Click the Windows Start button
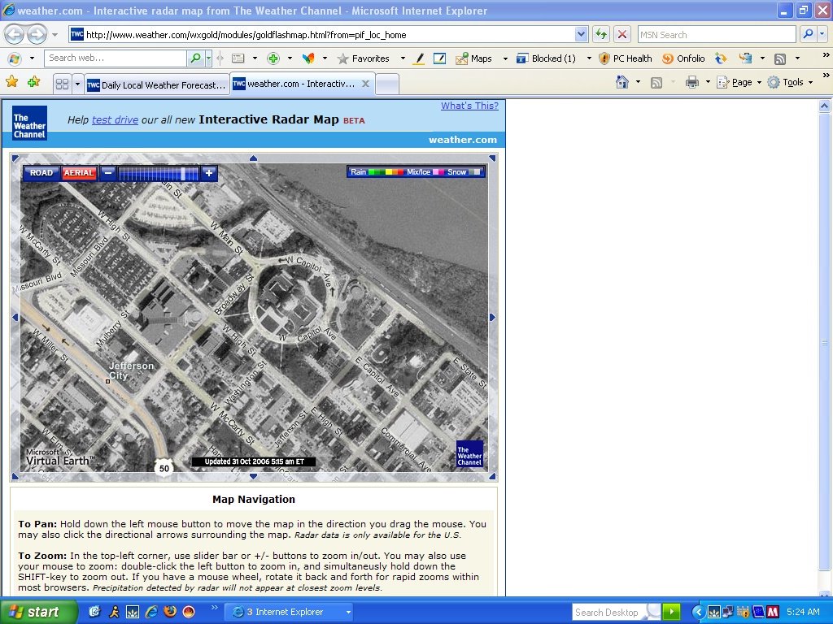Image resolution: width=833 pixels, height=624 pixels. pos(38,612)
